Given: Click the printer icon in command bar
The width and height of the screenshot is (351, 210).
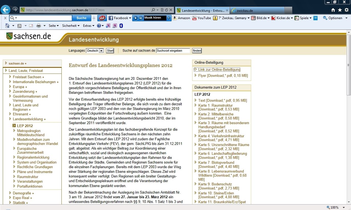Looking at the screenshot, I should tap(39, 26).
